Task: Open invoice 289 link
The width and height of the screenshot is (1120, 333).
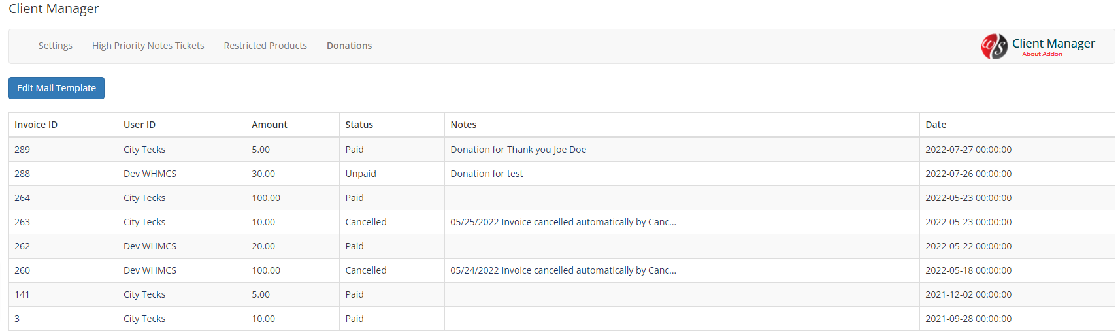Action: click(x=22, y=150)
